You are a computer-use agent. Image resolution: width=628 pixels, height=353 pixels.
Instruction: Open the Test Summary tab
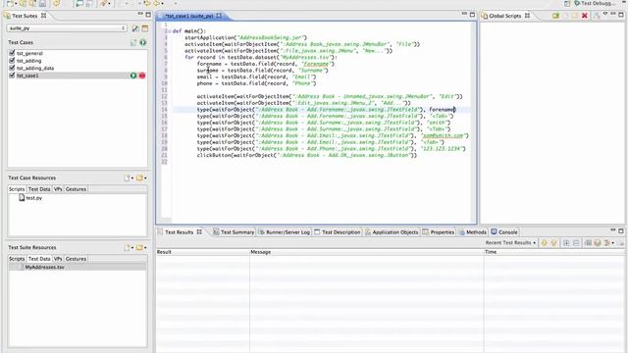coord(234,232)
